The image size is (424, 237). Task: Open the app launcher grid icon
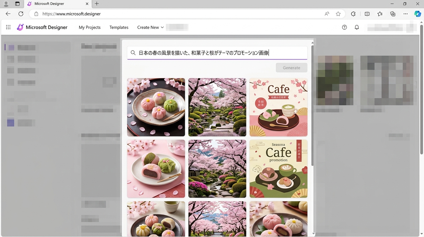coord(8,27)
